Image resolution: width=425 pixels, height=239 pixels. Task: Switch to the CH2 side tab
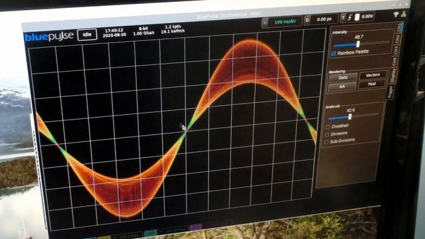pyautogui.click(x=398, y=39)
